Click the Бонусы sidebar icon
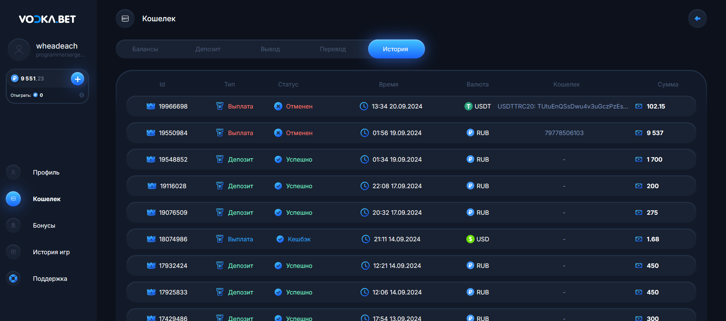The width and height of the screenshot is (726, 321). pos(13,225)
